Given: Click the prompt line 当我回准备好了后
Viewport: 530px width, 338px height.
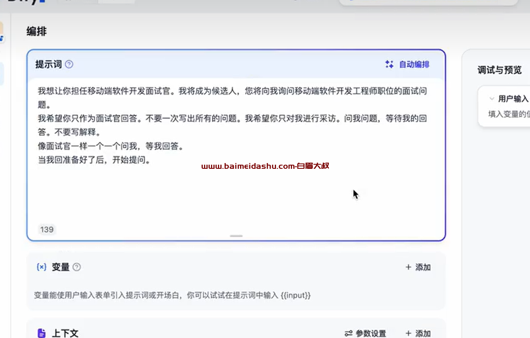Looking at the screenshot, I should click(x=94, y=160).
